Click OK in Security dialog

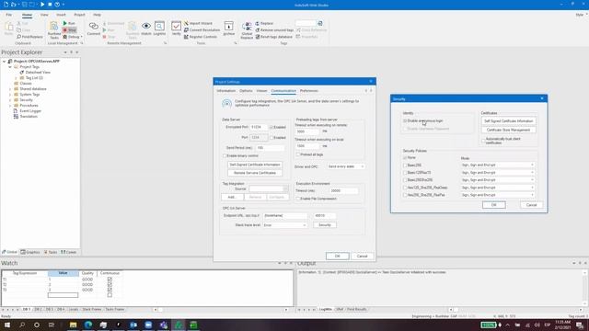pyautogui.click(x=494, y=205)
